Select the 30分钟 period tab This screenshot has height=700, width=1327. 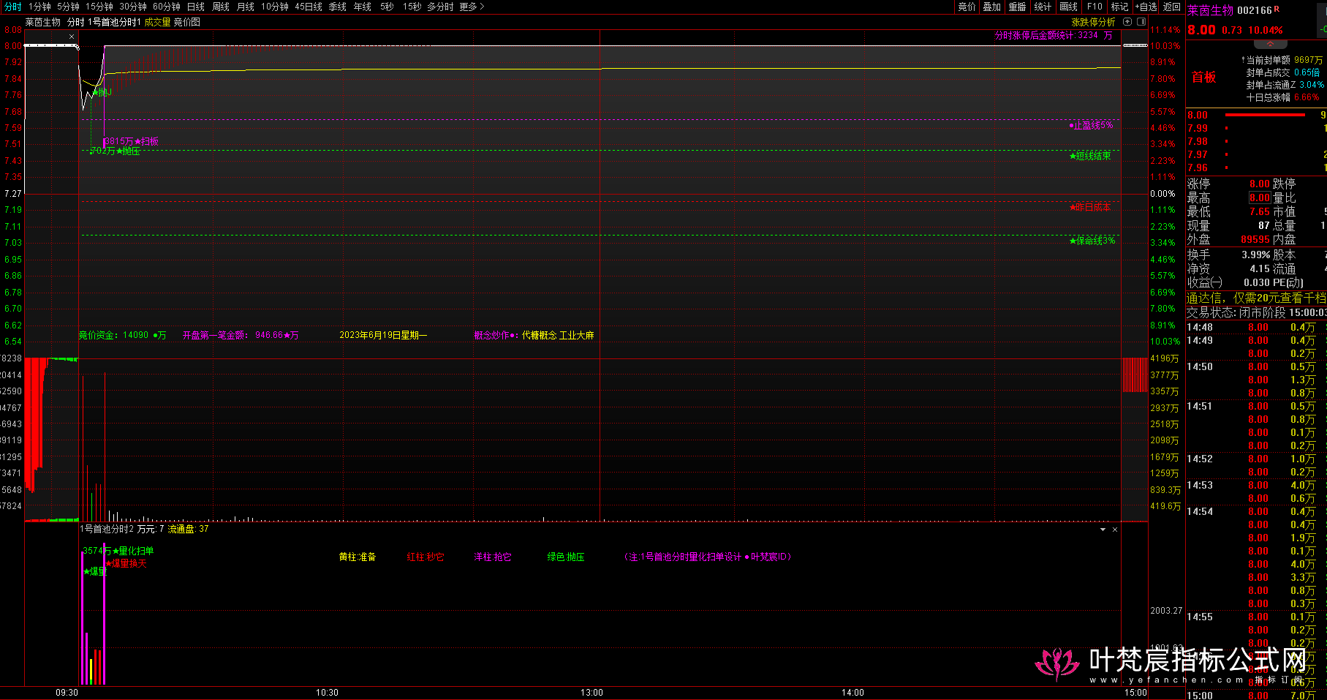(x=133, y=7)
